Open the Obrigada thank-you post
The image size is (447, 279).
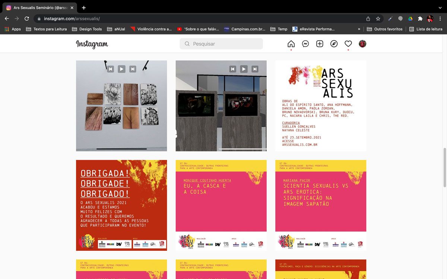[121, 205]
